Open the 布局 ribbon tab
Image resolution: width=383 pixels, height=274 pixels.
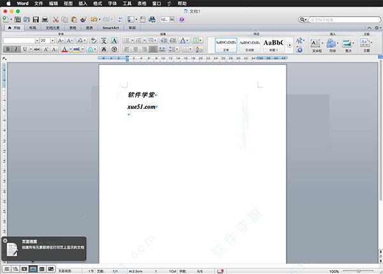[33, 28]
